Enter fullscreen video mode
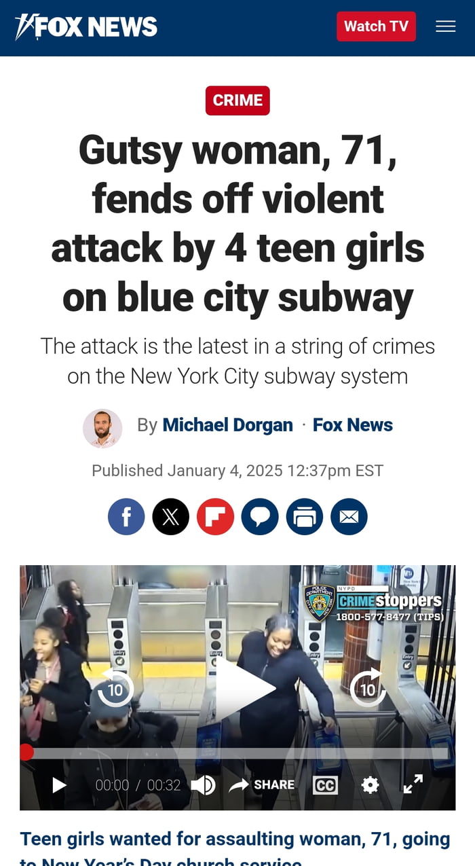The image size is (475, 866). (413, 784)
